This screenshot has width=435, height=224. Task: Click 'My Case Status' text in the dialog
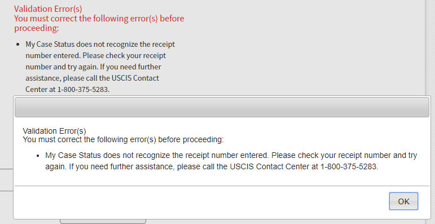73,155
